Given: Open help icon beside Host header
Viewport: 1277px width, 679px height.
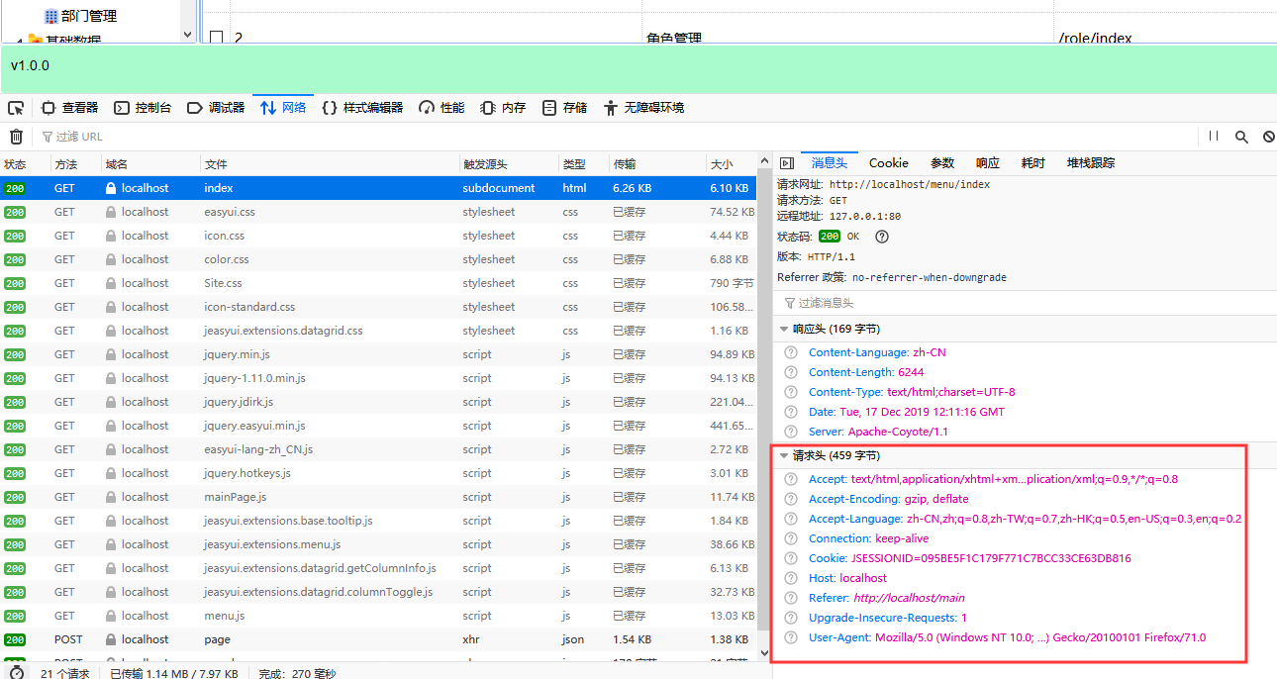Looking at the screenshot, I should [790, 578].
